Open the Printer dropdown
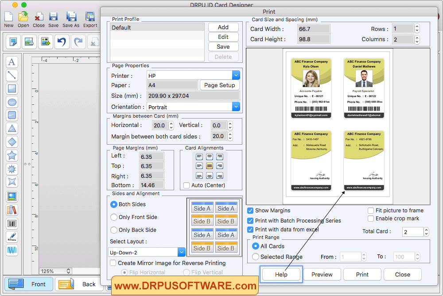Image resolution: width=443 pixels, height=296 pixels. point(236,75)
